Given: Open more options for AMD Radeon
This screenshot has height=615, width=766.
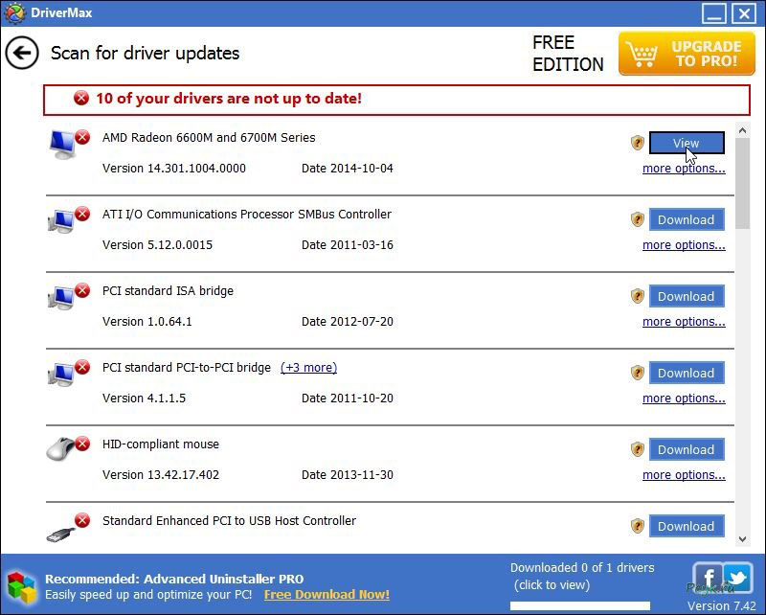Looking at the screenshot, I should (x=684, y=169).
